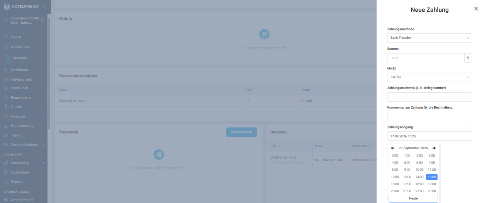Open Search in the sidebar

pyautogui.click(x=16, y=37)
